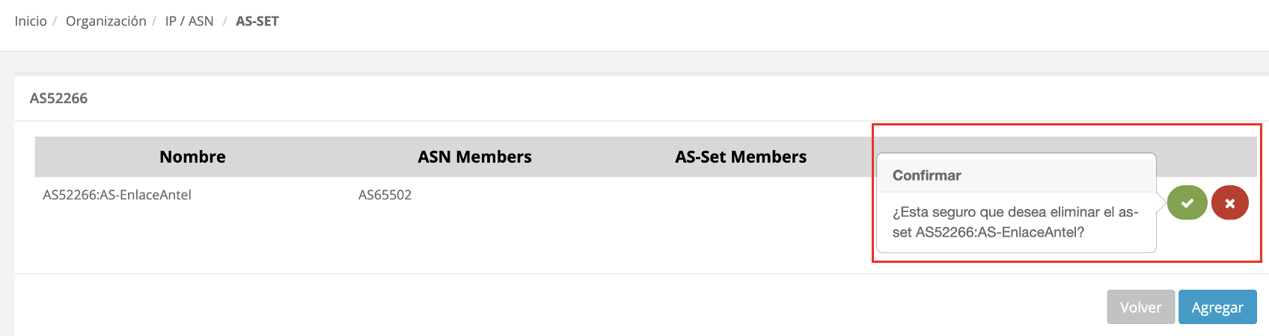Confirm deletion with the green check icon
This screenshot has width=1269, height=336.
tap(1187, 203)
